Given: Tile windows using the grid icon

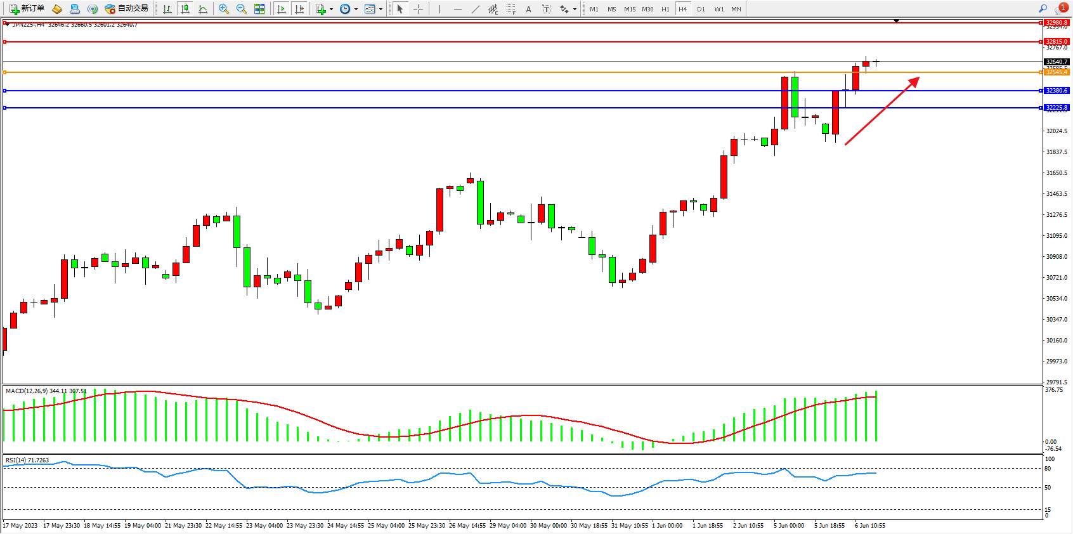Looking at the screenshot, I should [259, 9].
